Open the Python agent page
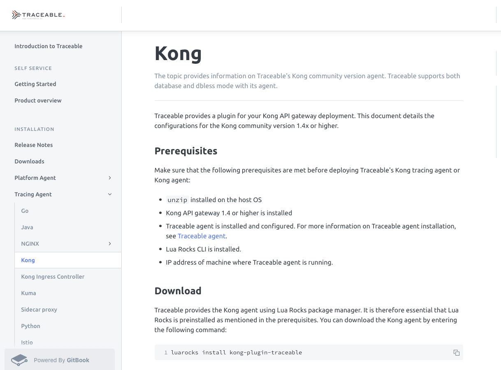Viewport: 501px width, 370px height. [31, 326]
